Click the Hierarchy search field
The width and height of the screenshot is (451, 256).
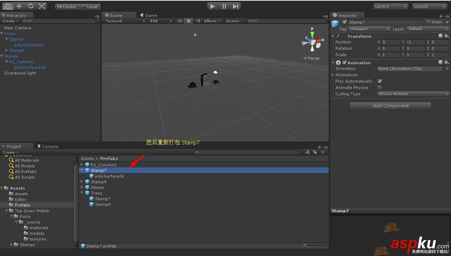pos(59,21)
